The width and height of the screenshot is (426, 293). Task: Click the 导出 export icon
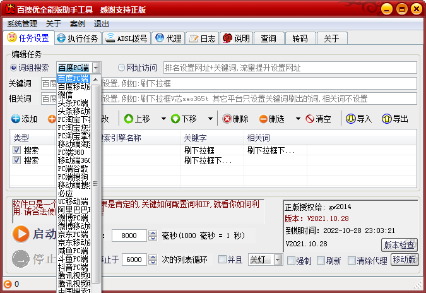387,119
